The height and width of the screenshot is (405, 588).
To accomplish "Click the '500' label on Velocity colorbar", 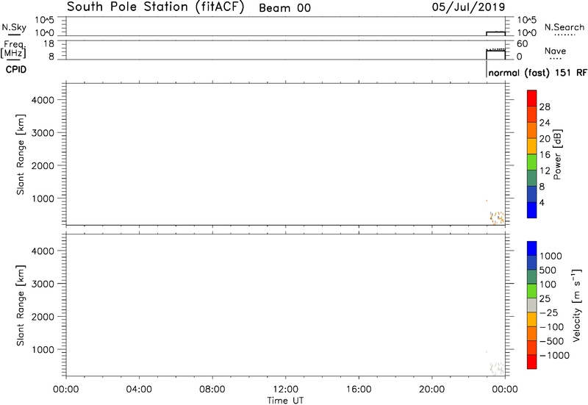I will click(548, 270).
